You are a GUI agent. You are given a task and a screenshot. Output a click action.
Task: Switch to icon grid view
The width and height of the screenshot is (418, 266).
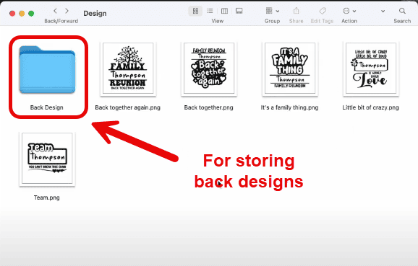tap(195, 11)
